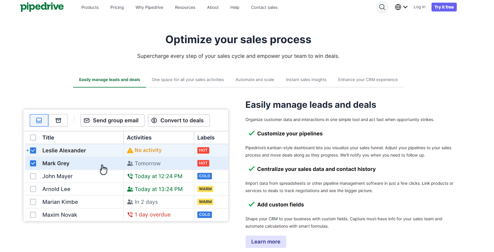Click the Log in link
The height and width of the screenshot is (252, 494).
coord(419,7)
